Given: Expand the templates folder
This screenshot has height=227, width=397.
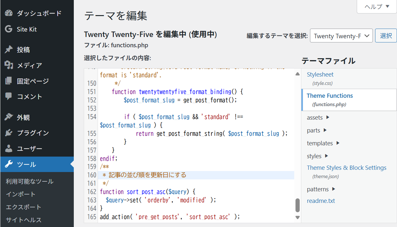Looking at the screenshot, I should tap(323, 143).
